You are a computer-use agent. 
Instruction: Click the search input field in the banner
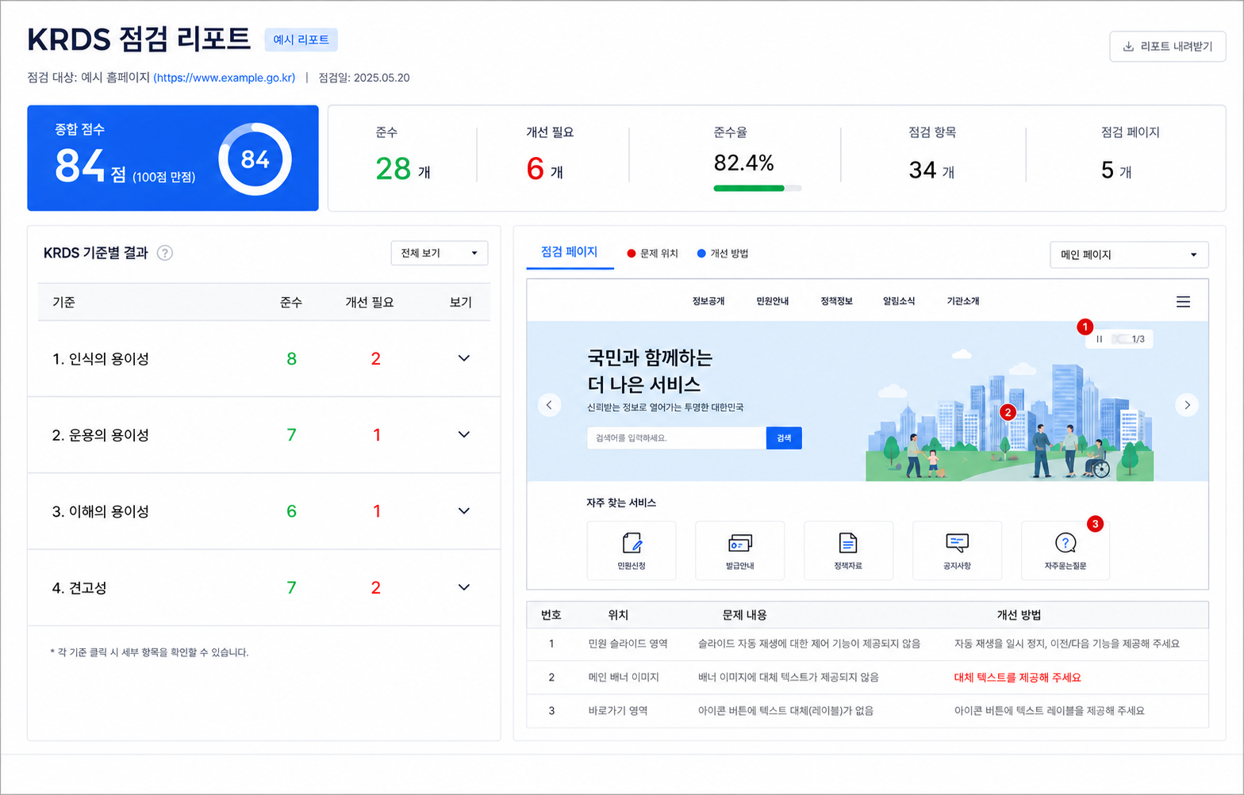676,438
